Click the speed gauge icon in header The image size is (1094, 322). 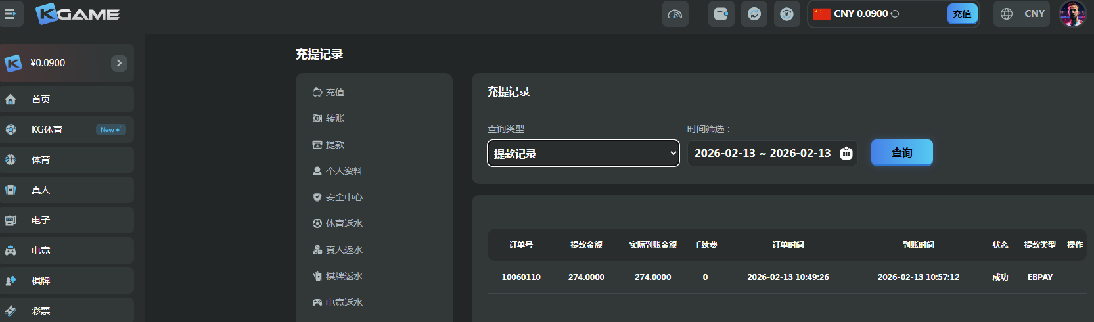click(675, 14)
